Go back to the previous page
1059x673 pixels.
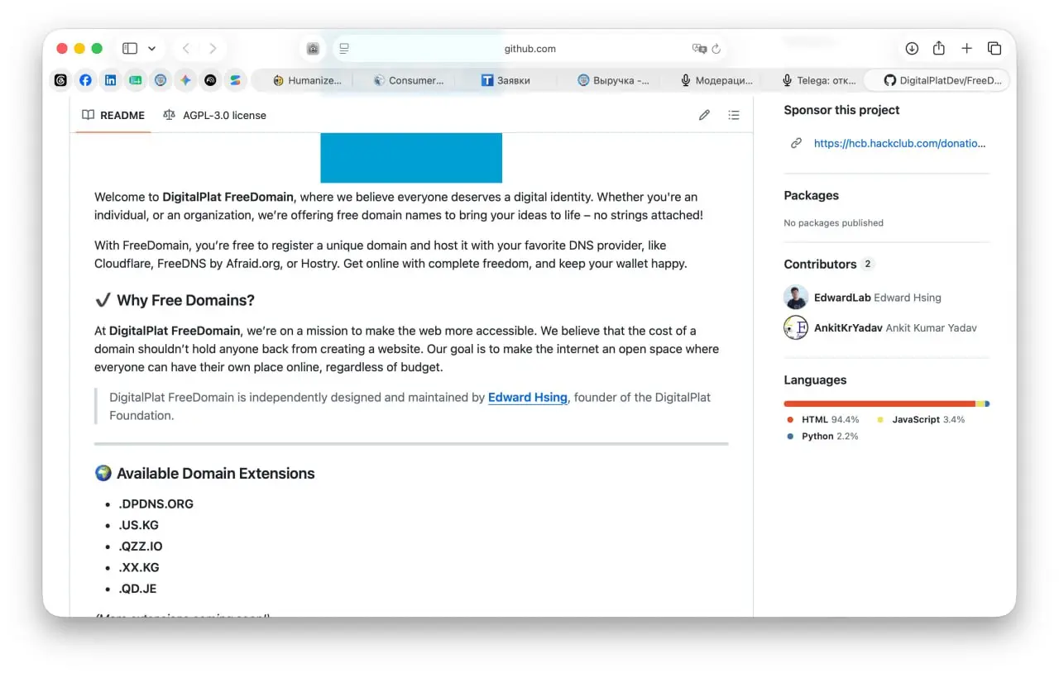point(186,49)
